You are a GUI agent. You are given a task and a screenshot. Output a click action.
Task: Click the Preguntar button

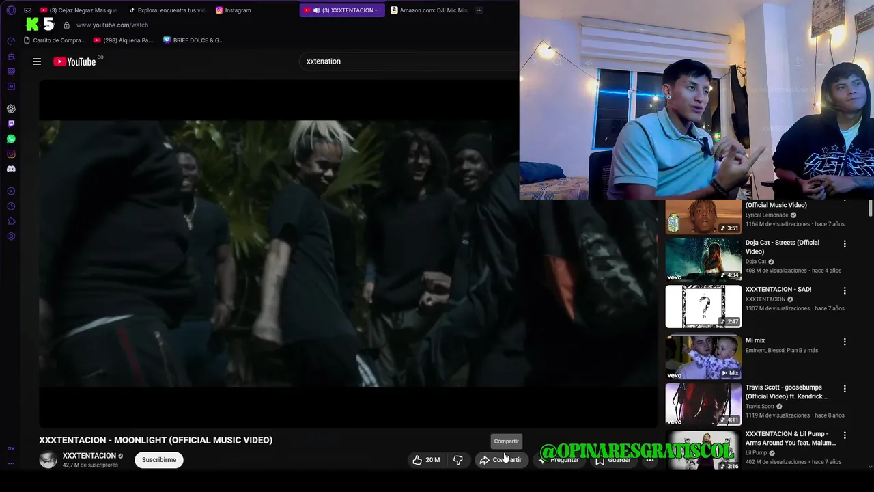558,460
